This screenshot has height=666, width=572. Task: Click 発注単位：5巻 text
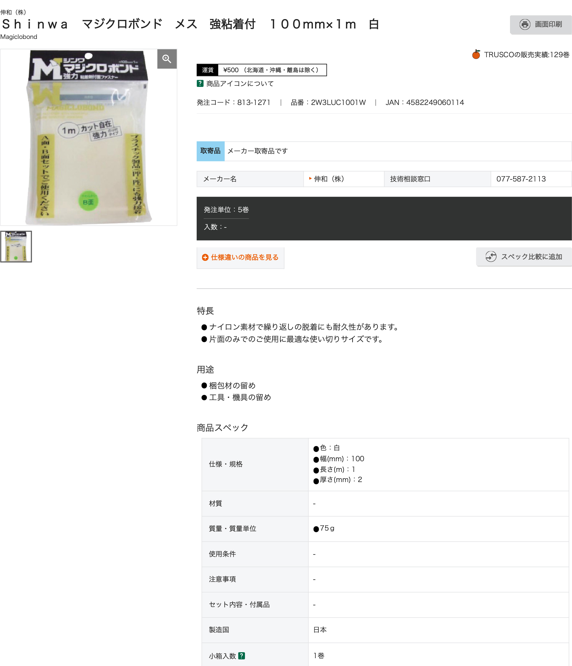[226, 210]
